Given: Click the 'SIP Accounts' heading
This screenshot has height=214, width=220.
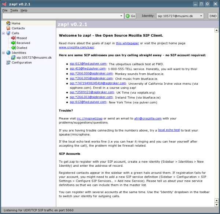Looking at the screenshot, I should click(x=69, y=154).
